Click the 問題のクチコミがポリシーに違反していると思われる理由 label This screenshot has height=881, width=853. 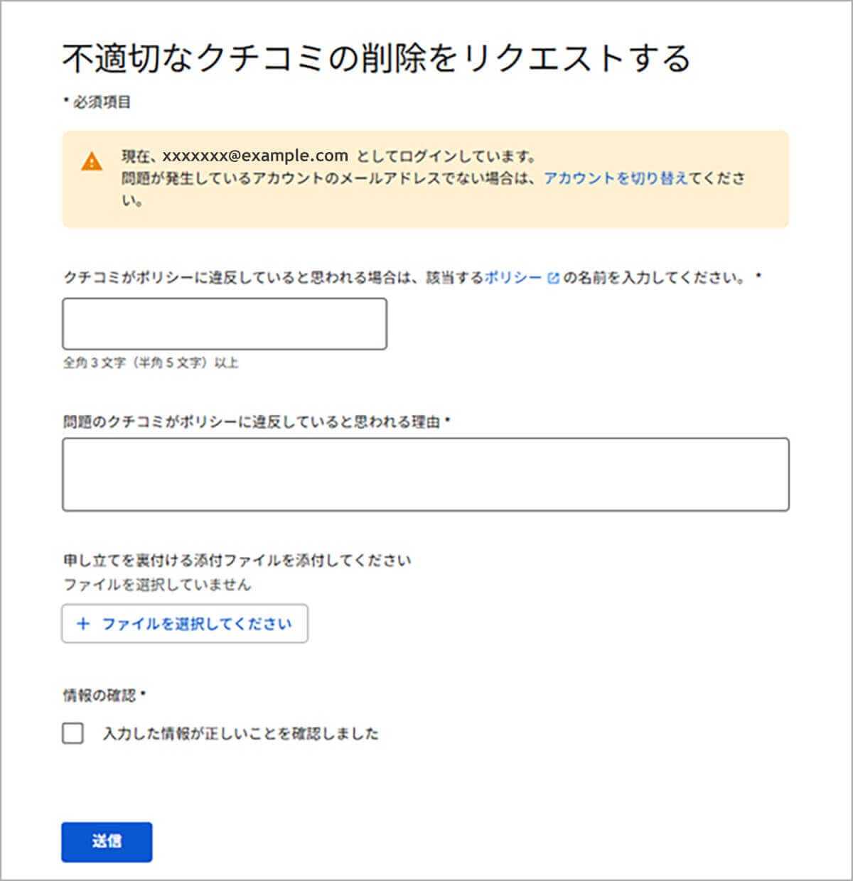point(252,423)
